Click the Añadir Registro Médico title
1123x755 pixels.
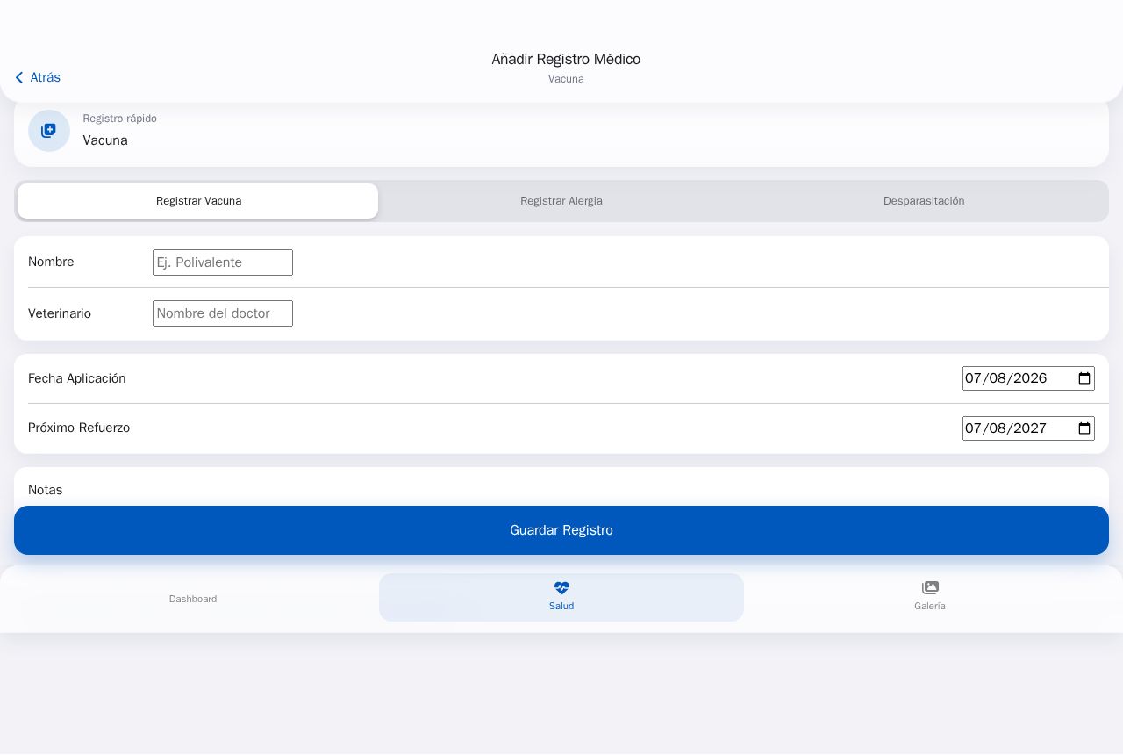tap(566, 59)
